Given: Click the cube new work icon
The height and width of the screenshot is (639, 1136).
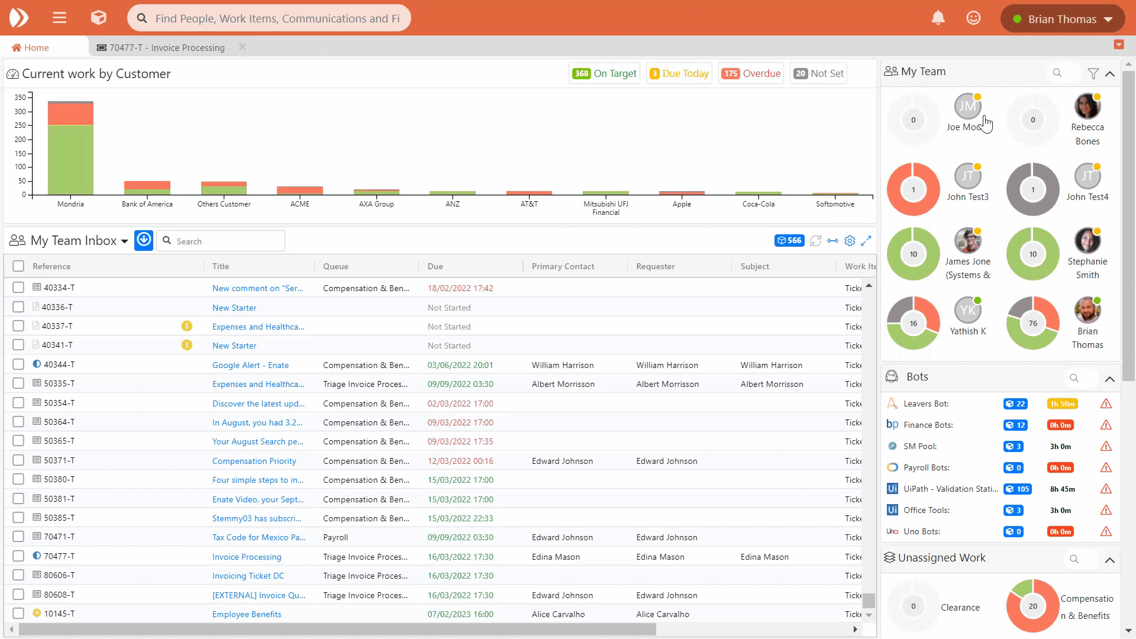Looking at the screenshot, I should pyautogui.click(x=98, y=18).
